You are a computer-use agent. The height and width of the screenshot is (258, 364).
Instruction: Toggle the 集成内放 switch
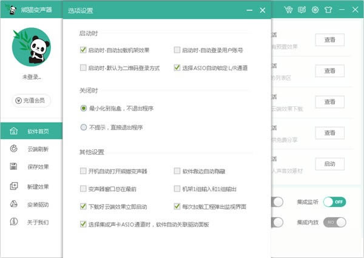(x=334, y=222)
